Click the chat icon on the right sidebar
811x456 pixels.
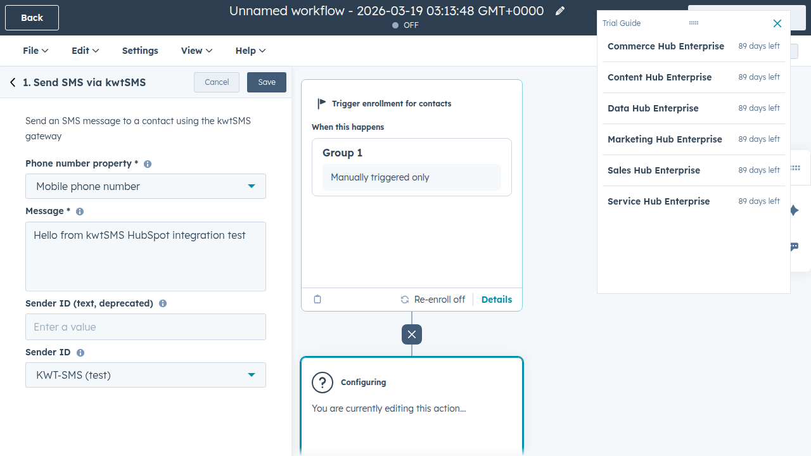click(x=794, y=247)
